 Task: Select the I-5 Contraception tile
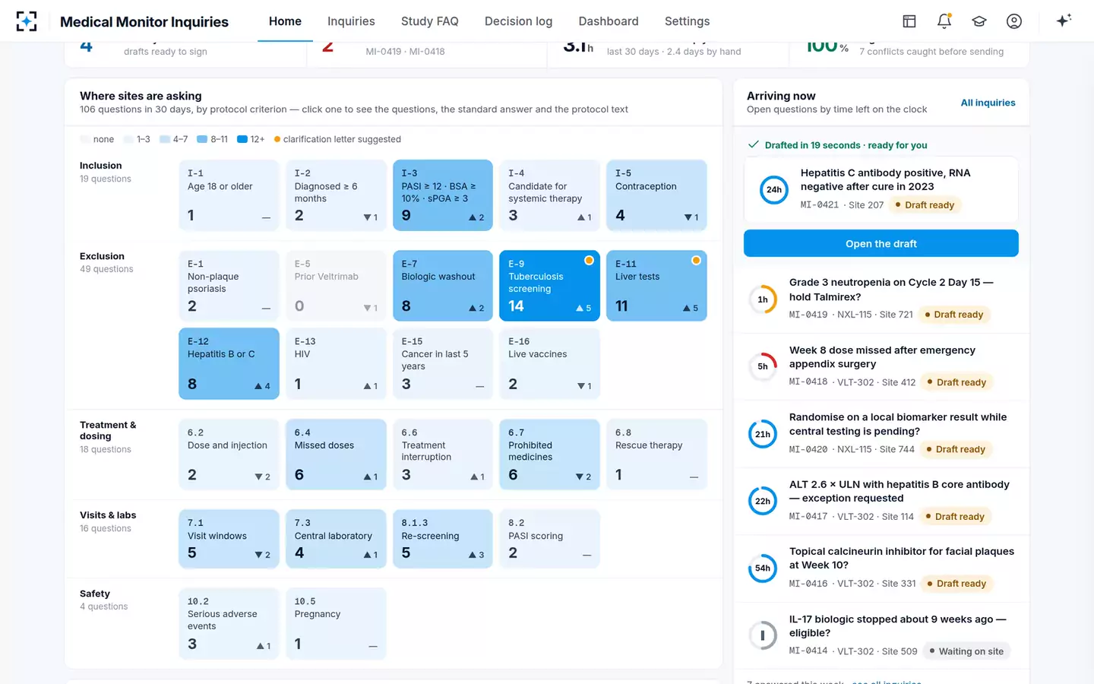pyautogui.click(x=656, y=195)
